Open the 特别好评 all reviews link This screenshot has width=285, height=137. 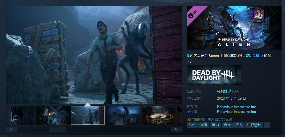pyautogui.click(x=224, y=91)
